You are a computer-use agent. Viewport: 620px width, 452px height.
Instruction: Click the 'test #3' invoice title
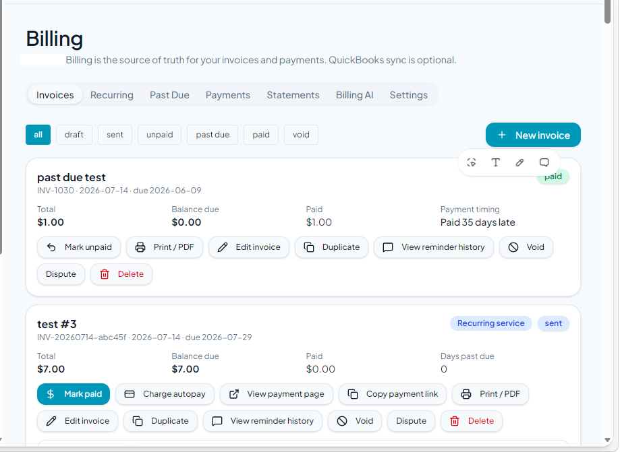[57, 324]
